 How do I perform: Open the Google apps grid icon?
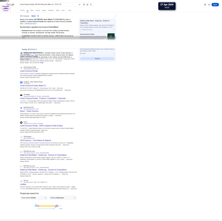pyautogui.click(x=209, y=4)
